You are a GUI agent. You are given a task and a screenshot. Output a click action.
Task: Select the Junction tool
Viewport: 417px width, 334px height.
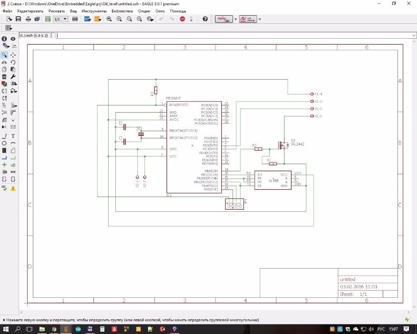click(x=4, y=165)
